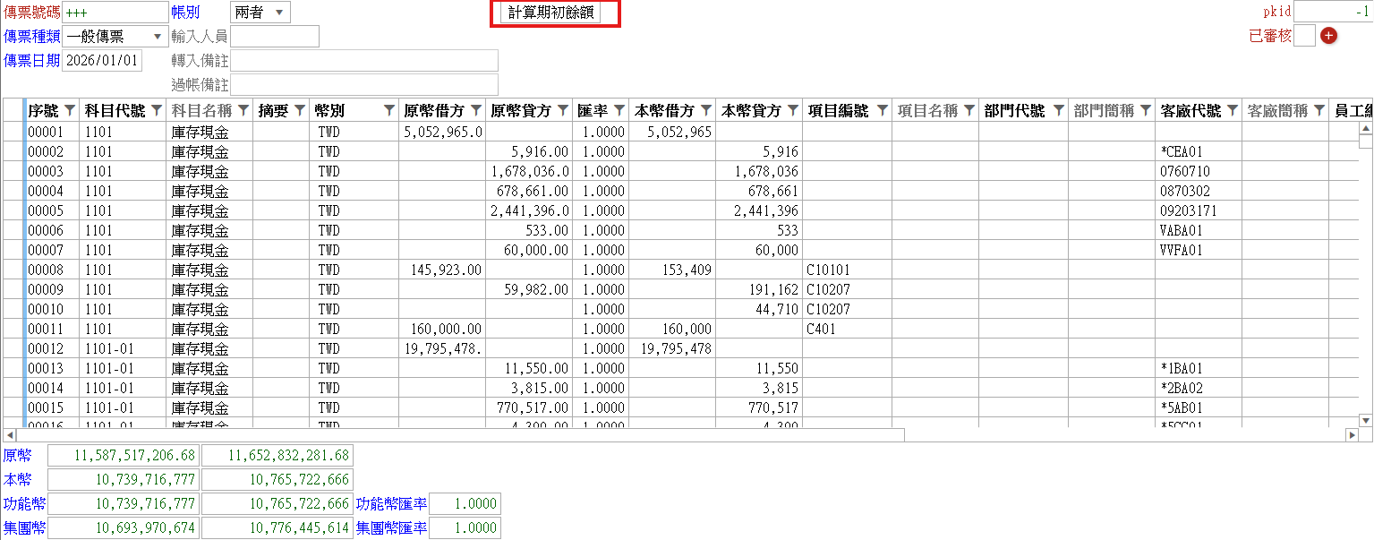The height and width of the screenshot is (540, 1374).
Task: Click project code C10101 cell
Action: point(847,270)
